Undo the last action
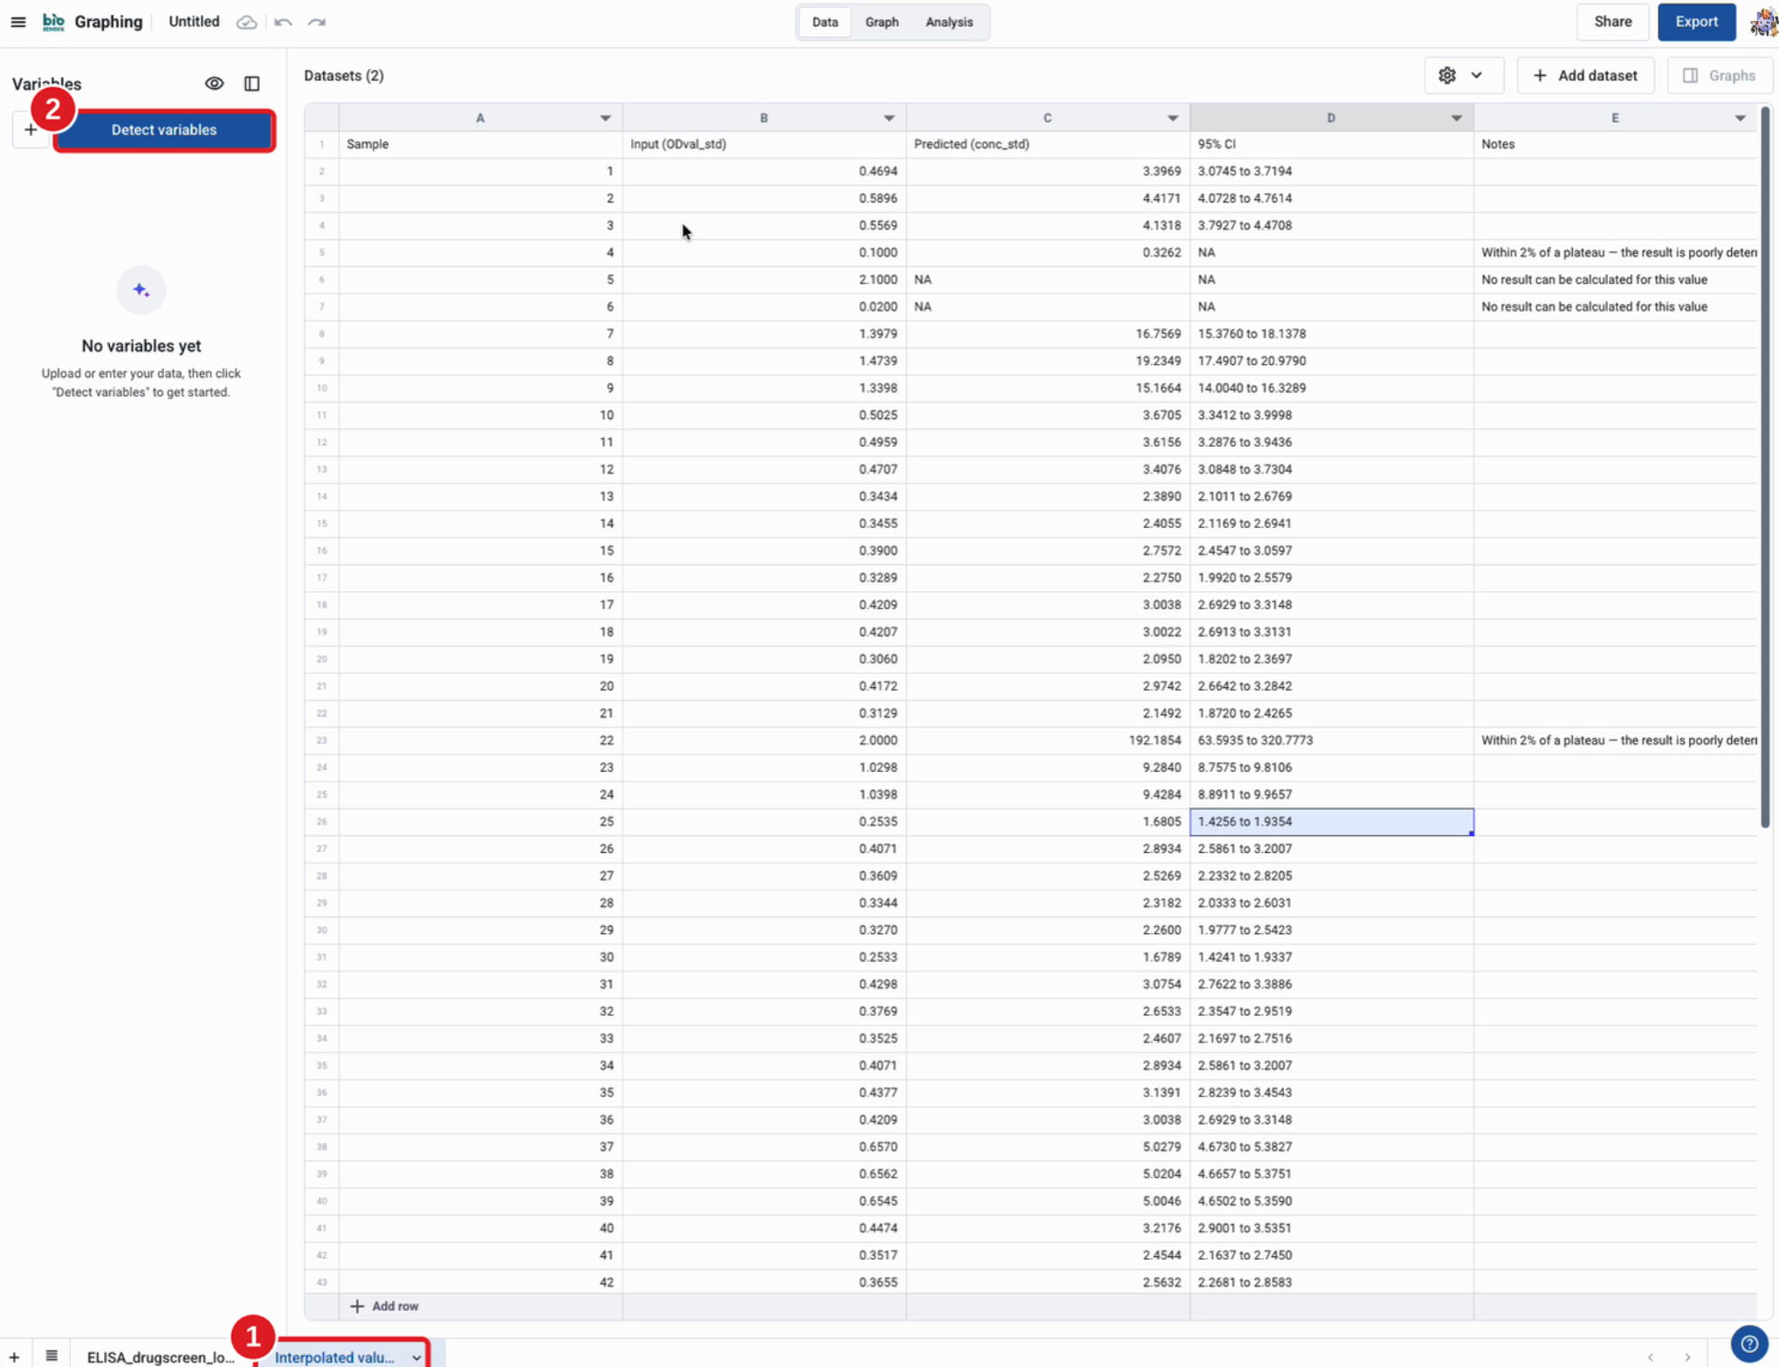 coord(283,22)
